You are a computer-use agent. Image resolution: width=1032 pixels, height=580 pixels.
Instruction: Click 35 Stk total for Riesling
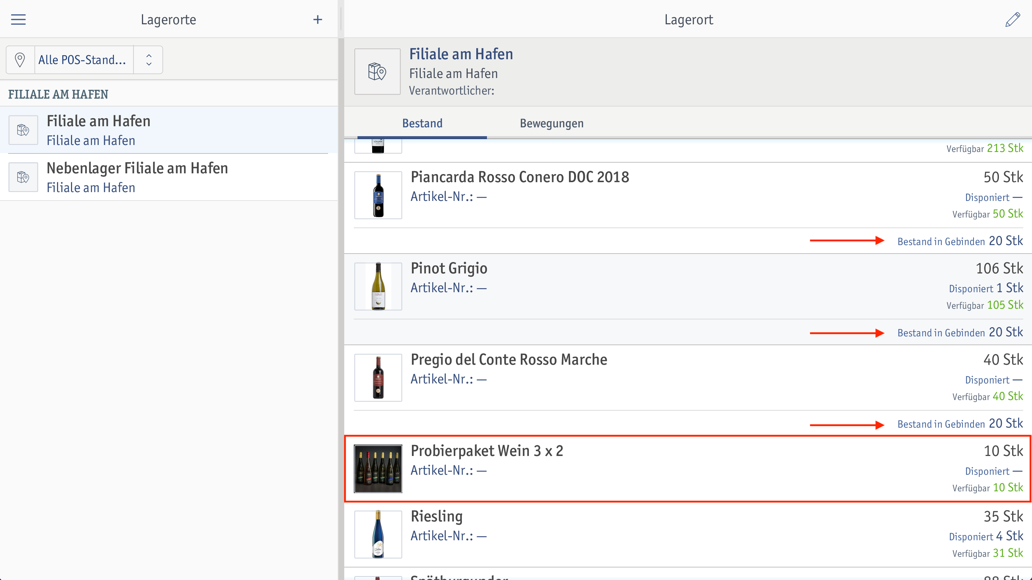click(1003, 516)
